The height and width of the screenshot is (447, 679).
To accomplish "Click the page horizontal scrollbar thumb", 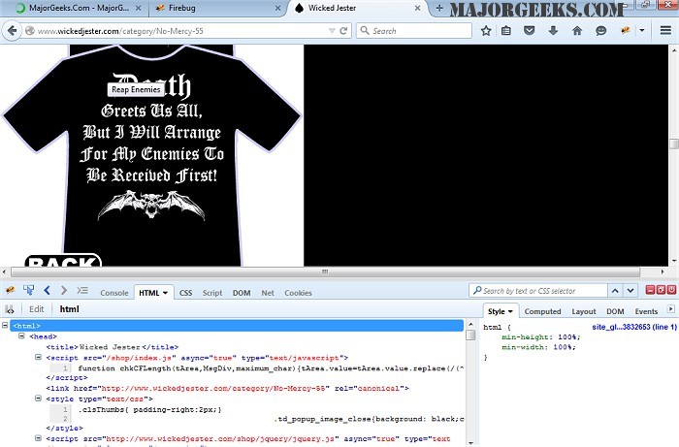I will pos(325,271).
